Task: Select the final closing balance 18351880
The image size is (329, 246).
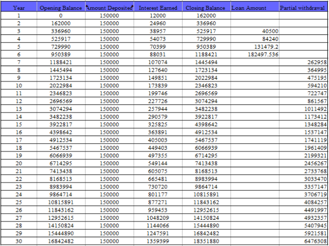Action: click(206, 241)
